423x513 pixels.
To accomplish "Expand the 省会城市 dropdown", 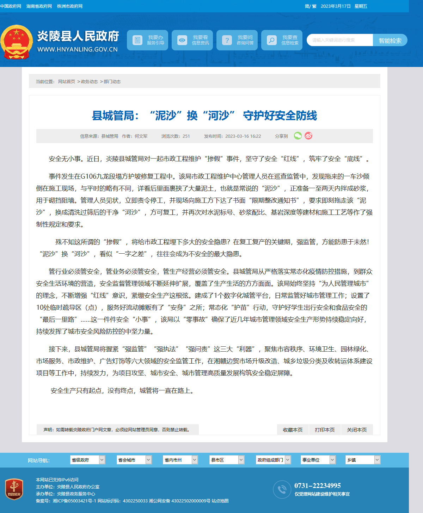I will (134, 460).
